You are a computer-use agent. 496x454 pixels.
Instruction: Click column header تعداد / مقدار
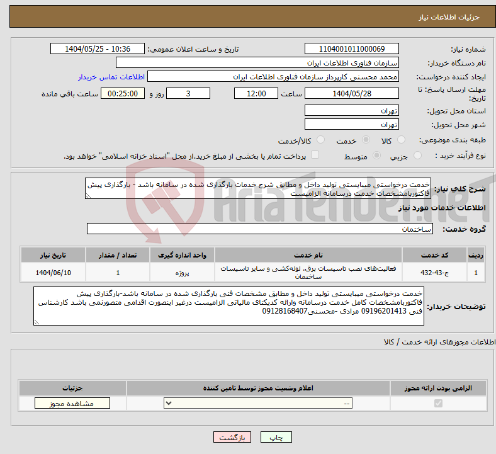[118, 255]
